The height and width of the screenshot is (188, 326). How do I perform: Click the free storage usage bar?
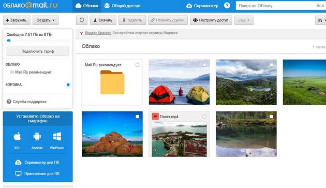pos(38,40)
